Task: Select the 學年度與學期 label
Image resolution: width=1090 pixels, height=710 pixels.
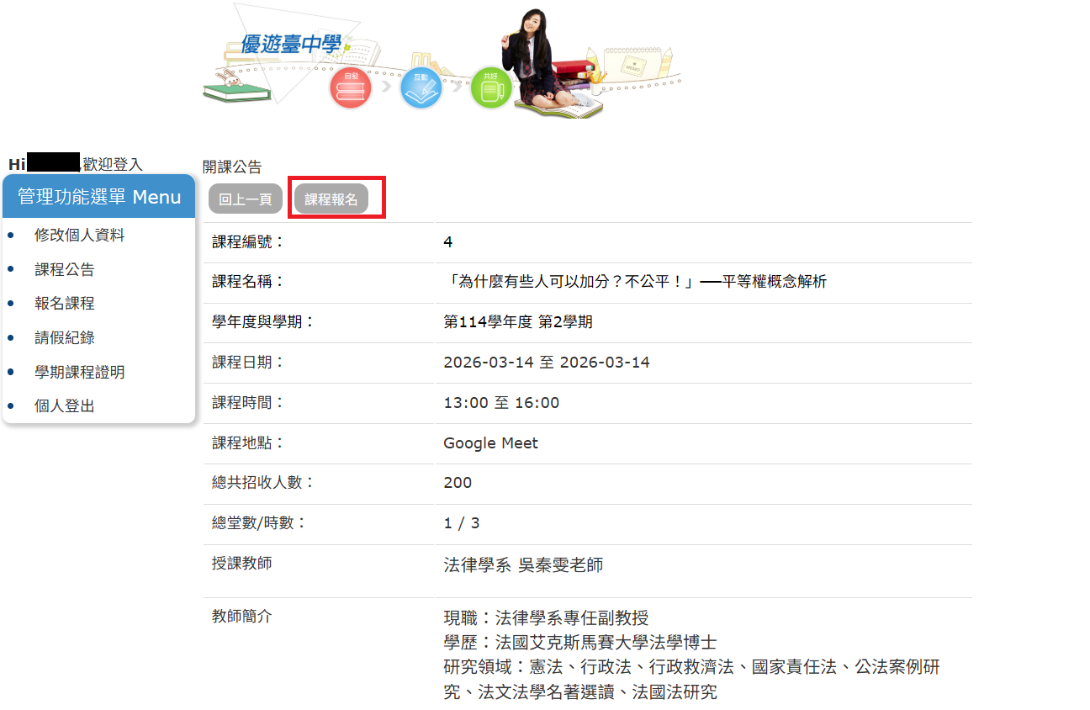Action: point(264,322)
